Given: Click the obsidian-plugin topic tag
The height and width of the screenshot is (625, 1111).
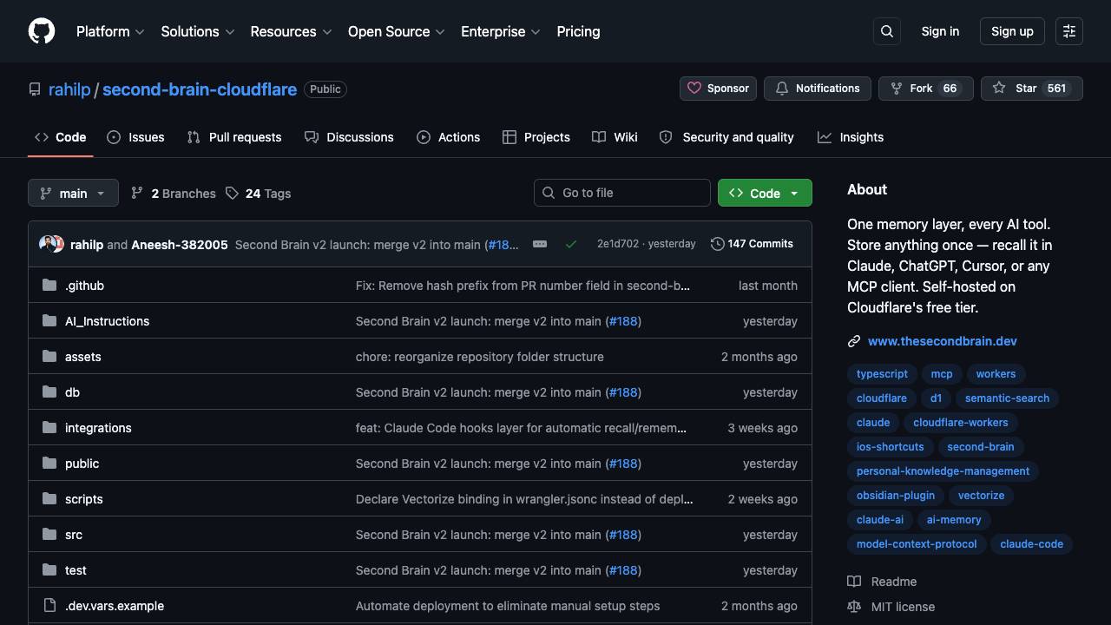Looking at the screenshot, I should (x=896, y=496).
